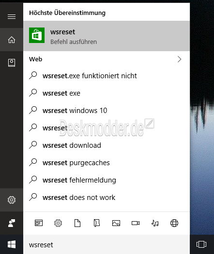Filter results by Web globe icon
This screenshot has height=254, width=214.
point(174,223)
